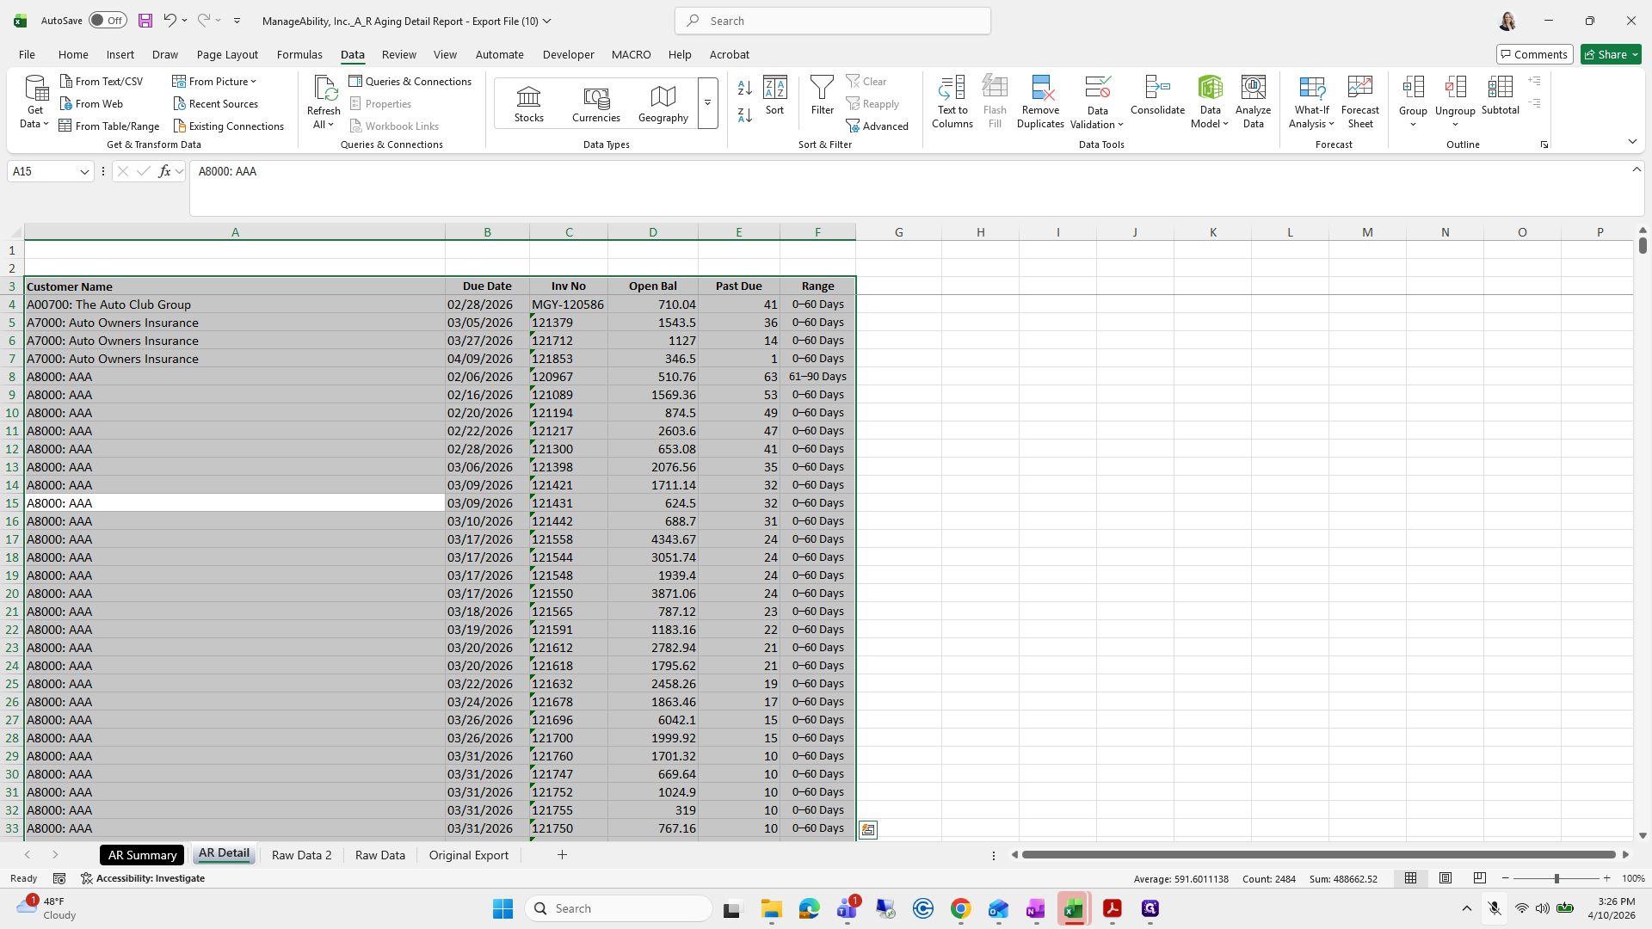This screenshot has width=1652, height=929.
Task: Sort ascending with the A-to-Z icon
Action: tap(745, 88)
